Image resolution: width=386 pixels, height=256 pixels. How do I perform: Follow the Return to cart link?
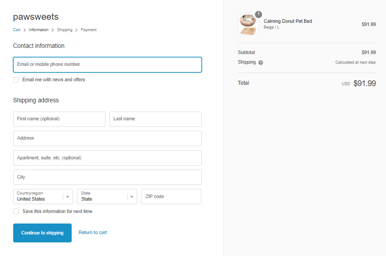tap(93, 232)
